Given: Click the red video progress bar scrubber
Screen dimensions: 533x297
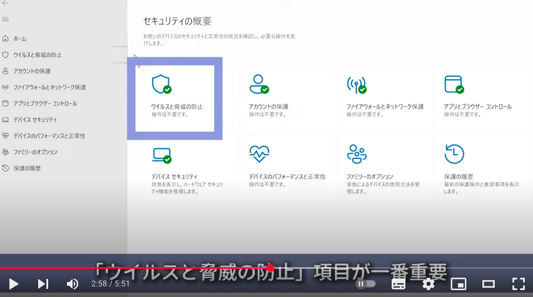Looking at the screenshot, I should pyautogui.click(x=271, y=268).
